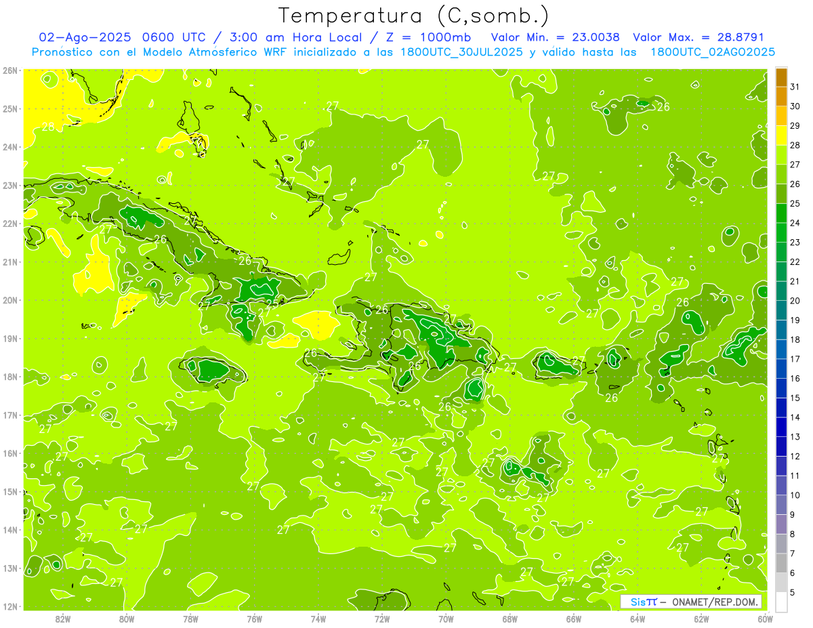The image size is (813, 628).
Task: Click the "Valor Max. = 28.8791" readout
Action: point(699,37)
